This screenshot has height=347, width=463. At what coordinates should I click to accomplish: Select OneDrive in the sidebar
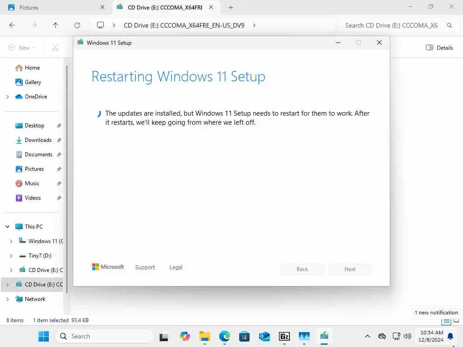(31, 97)
